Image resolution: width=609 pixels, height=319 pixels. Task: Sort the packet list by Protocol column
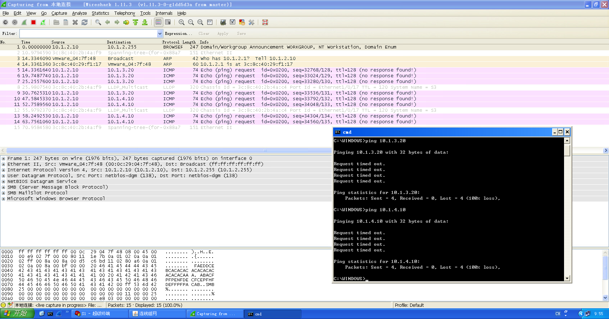tap(171, 42)
